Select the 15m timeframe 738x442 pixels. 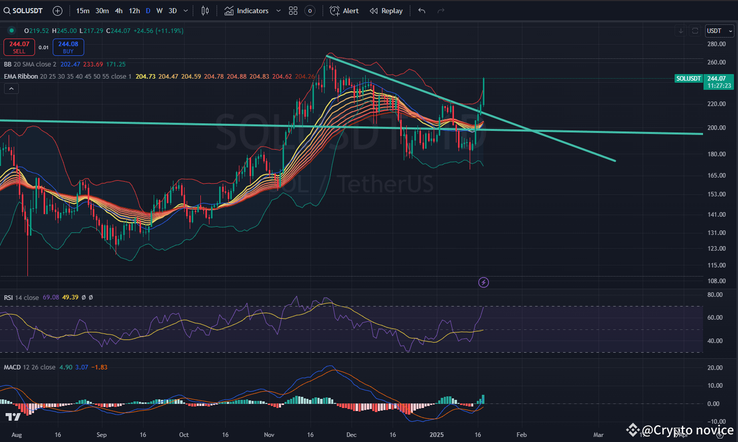(83, 11)
